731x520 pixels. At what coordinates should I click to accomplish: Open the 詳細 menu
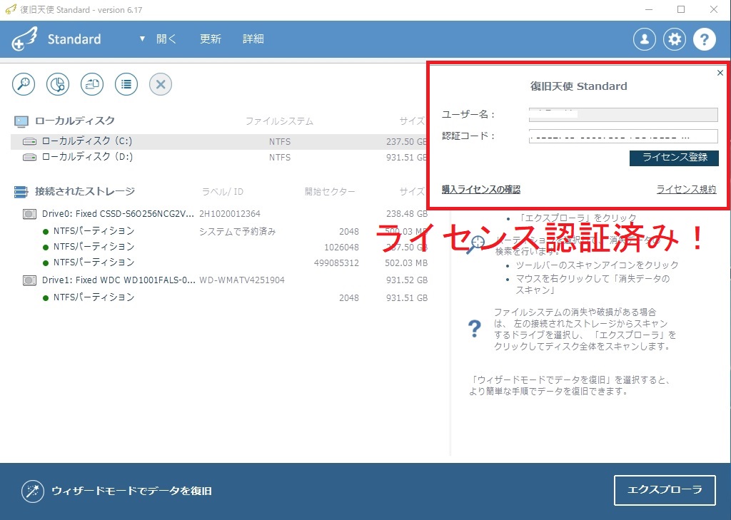point(253,39)
